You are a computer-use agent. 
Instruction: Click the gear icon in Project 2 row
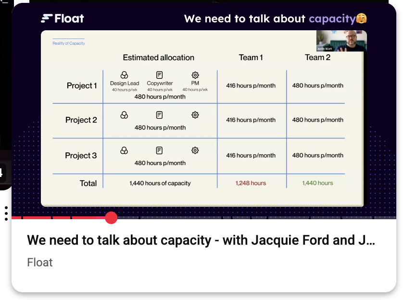tap(195, 115)
